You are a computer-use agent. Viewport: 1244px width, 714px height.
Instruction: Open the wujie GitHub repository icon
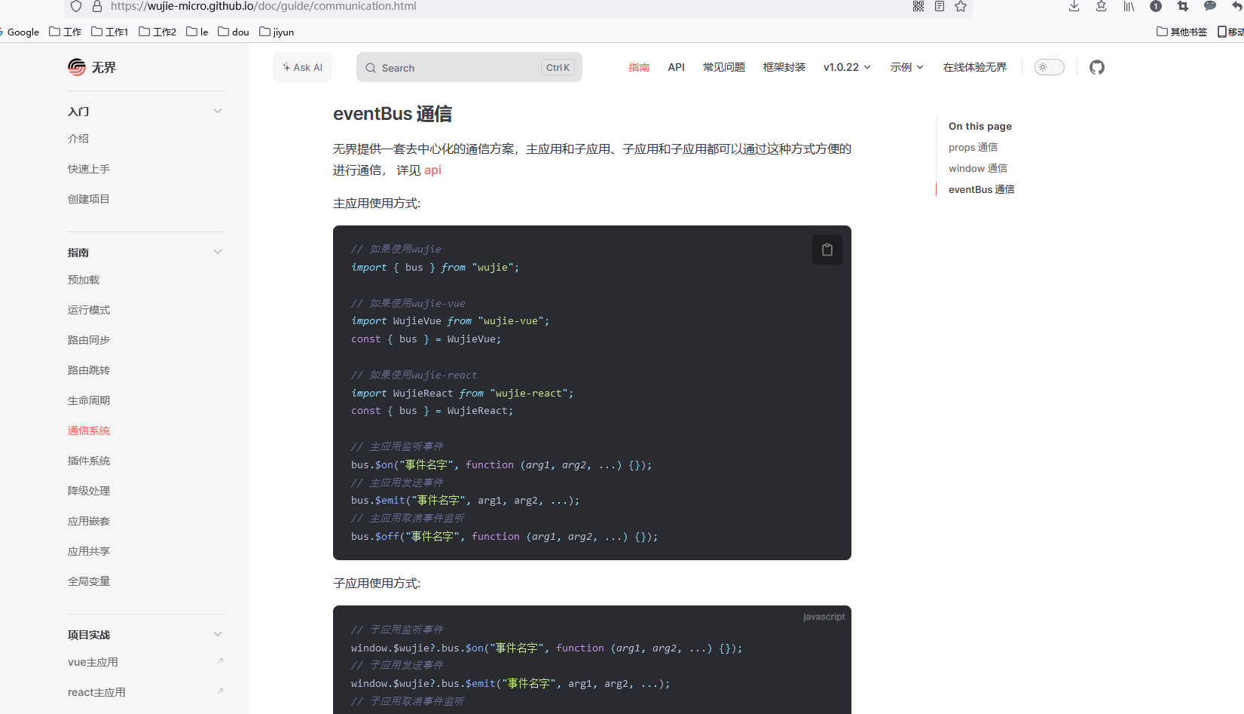pos(1096,67)
